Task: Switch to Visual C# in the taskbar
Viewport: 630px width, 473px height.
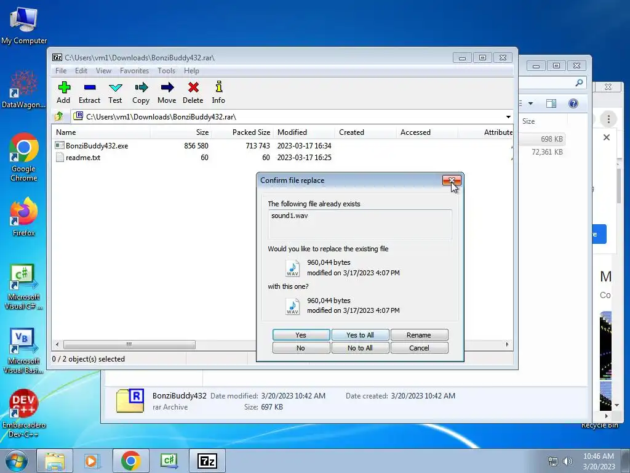Action: pyautogui.click(x=169, y=461)
